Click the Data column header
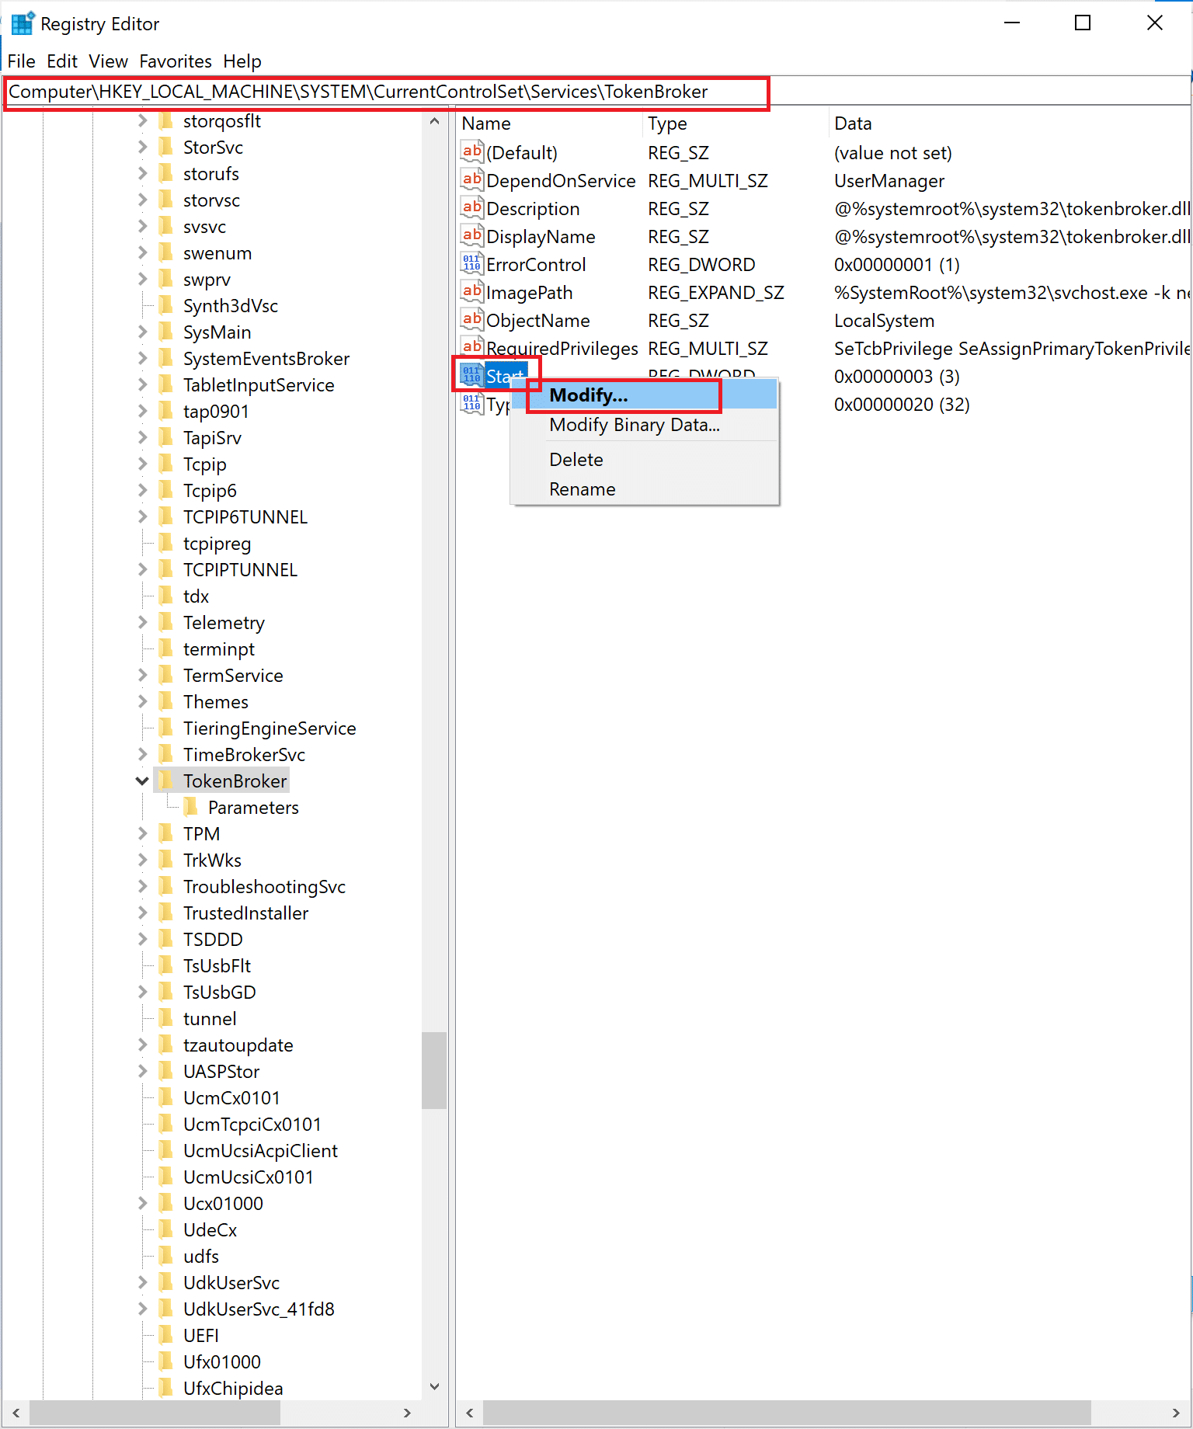 coord(1010,123)
